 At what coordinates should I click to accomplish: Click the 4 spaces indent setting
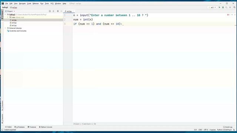click(x=213, y=130)
